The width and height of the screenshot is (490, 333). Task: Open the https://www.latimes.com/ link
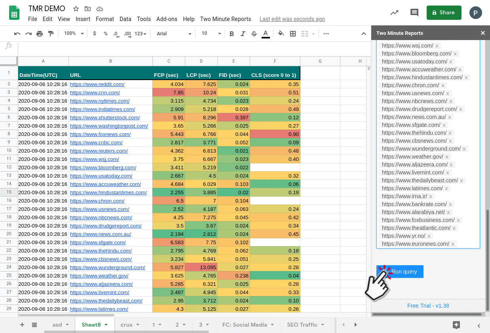coord(99,309)
